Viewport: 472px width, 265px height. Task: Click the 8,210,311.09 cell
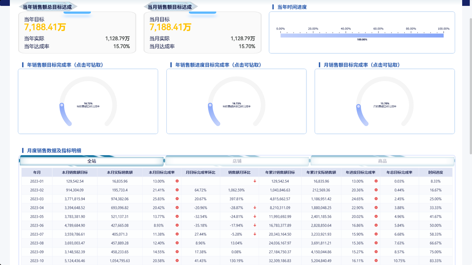(281, 208)
